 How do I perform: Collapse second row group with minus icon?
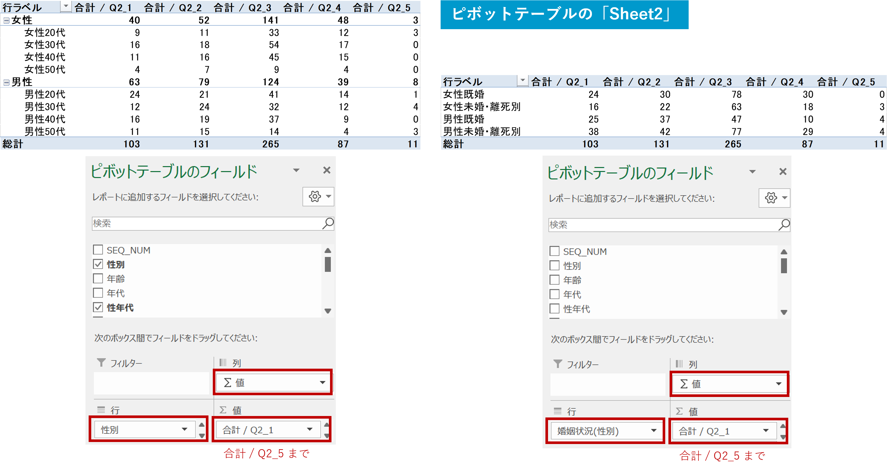coord(6,82)
